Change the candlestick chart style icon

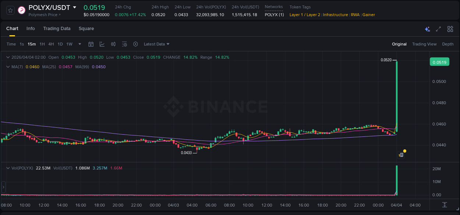[113, 44]
